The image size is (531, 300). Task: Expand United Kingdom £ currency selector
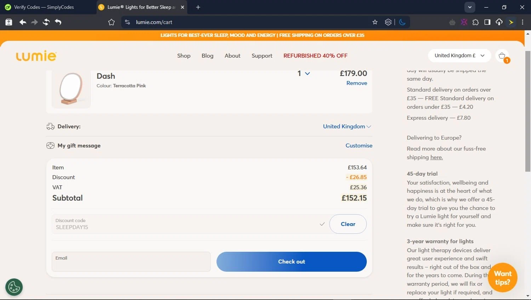459,56
